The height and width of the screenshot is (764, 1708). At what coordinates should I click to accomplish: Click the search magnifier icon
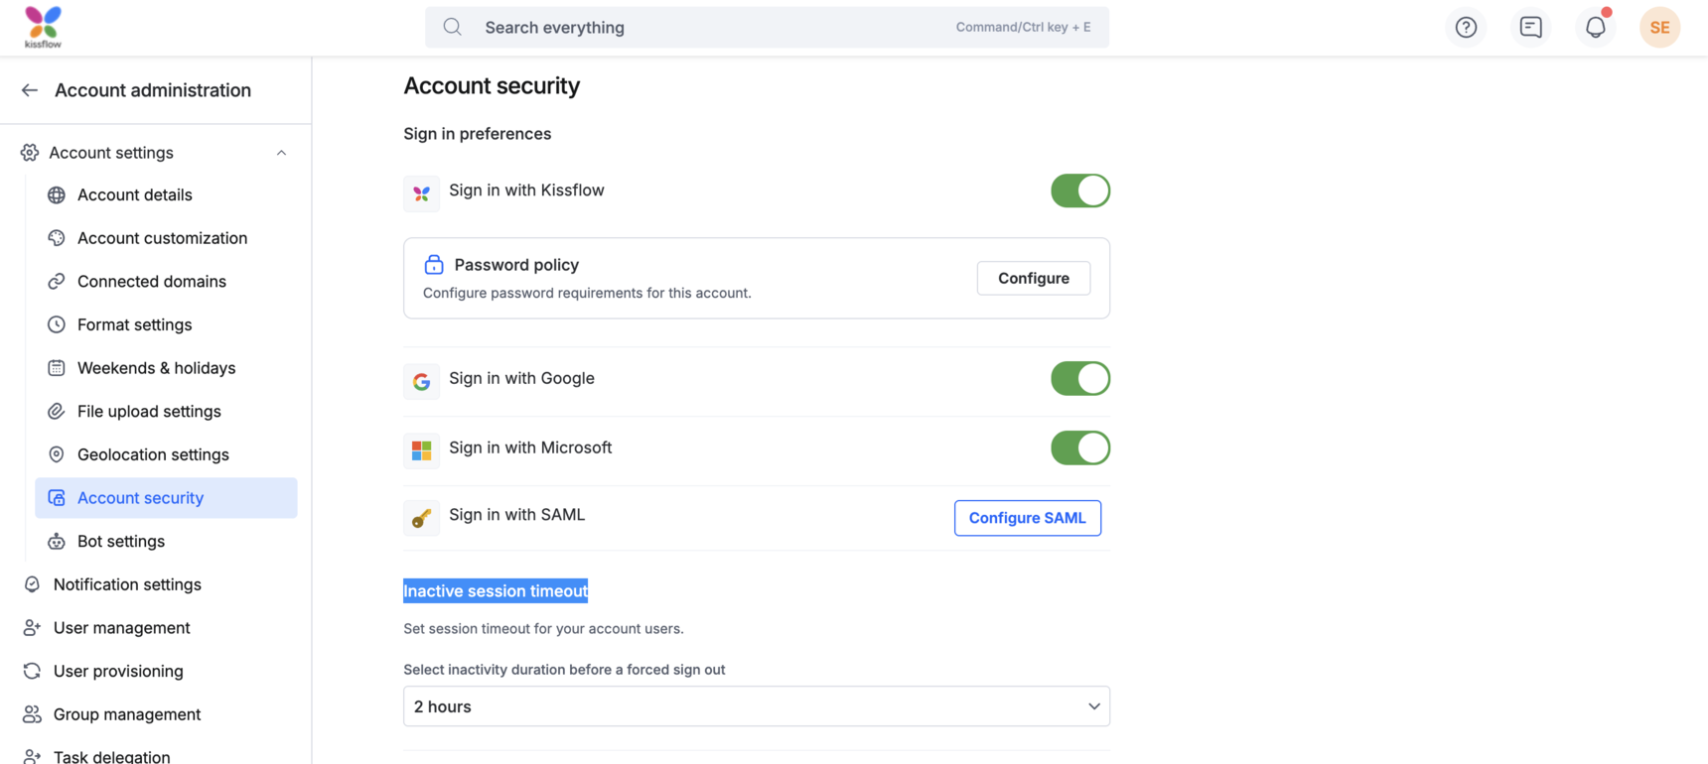453,28
